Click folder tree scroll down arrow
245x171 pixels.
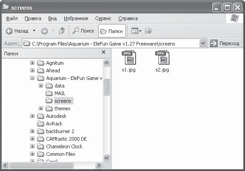(106, 158)
